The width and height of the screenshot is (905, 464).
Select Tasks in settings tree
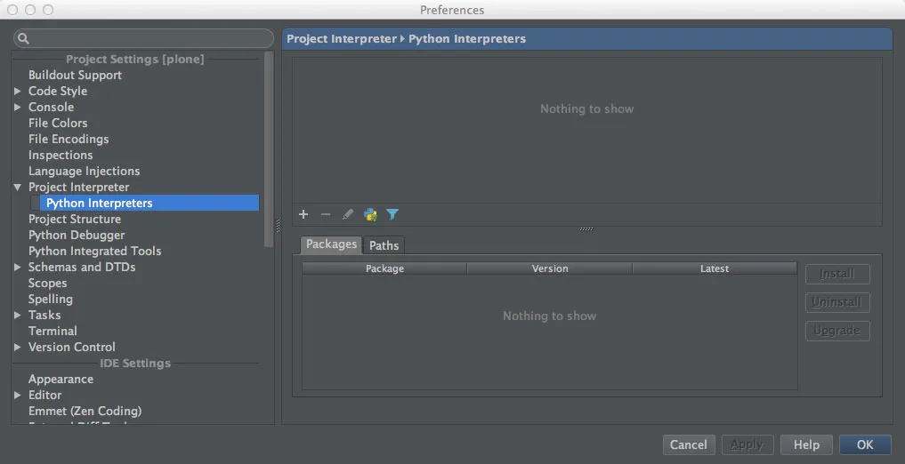(x=44, y=316)
